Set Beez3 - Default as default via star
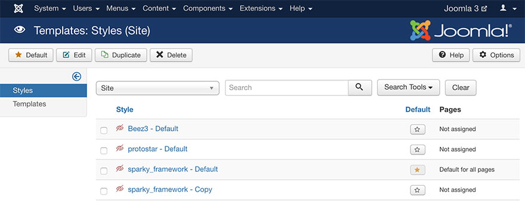525x218 pixels. [418, 130]
